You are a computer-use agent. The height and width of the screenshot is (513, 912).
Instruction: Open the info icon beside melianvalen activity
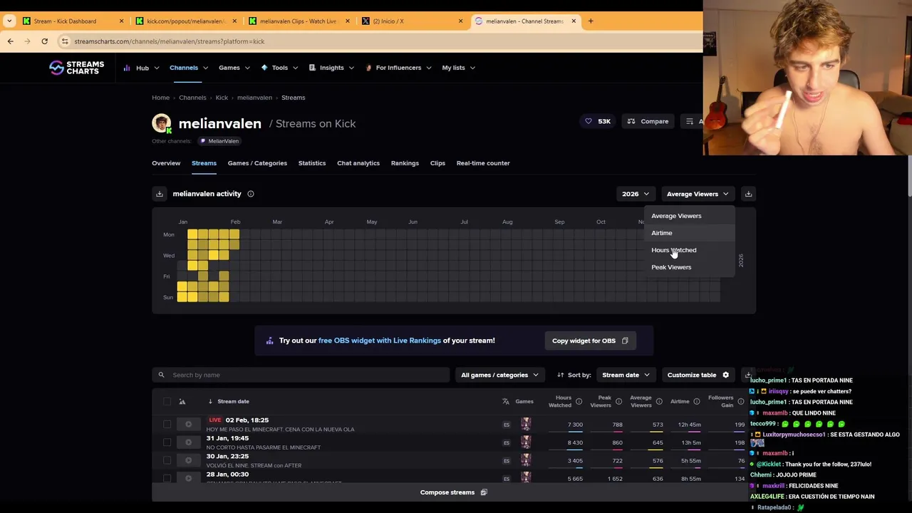pos(251,194)
